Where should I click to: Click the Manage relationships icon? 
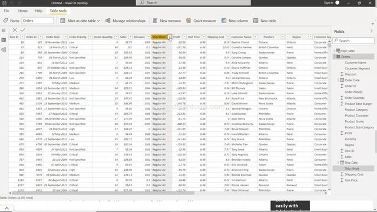pos(108,21)
